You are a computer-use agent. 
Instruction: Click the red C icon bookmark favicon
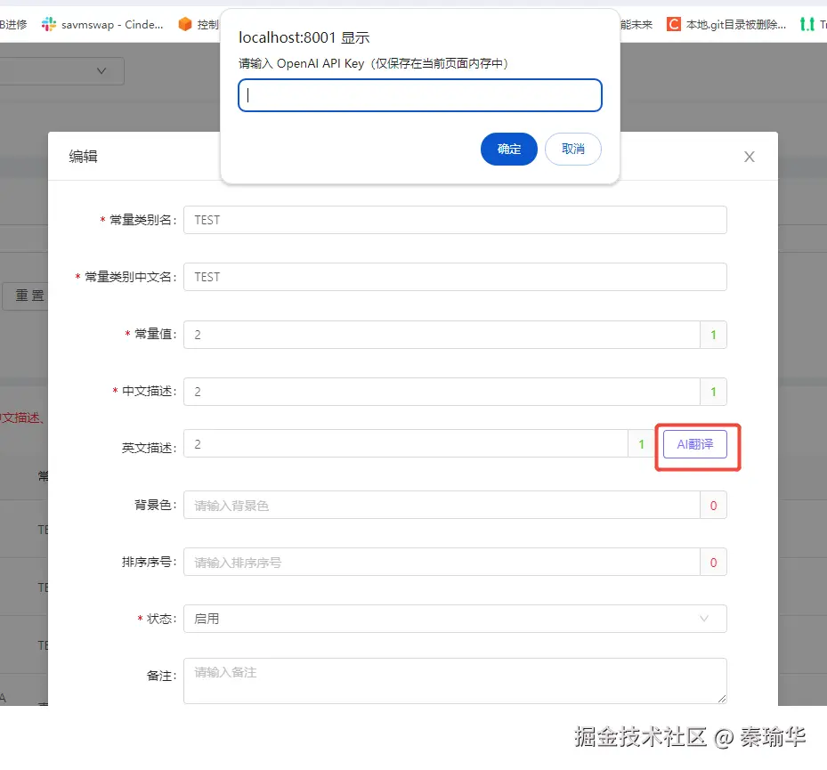(x=674, y=24)
